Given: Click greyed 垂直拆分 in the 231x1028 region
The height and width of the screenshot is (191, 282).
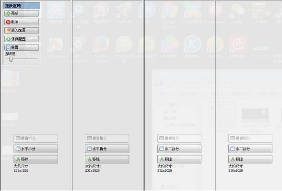Looking at the screenshot, I should 107,138.
